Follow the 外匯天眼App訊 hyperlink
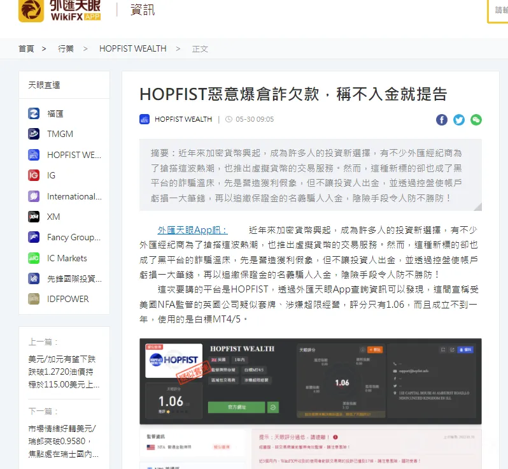The width and height of the screenshot is (508, 469). pyautogui.click(x=192, y=230)
